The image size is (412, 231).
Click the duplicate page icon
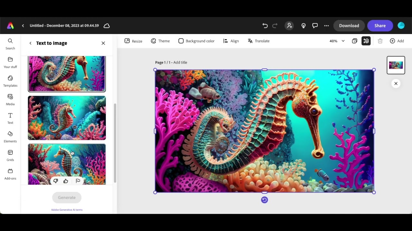[x=354, y=41]
